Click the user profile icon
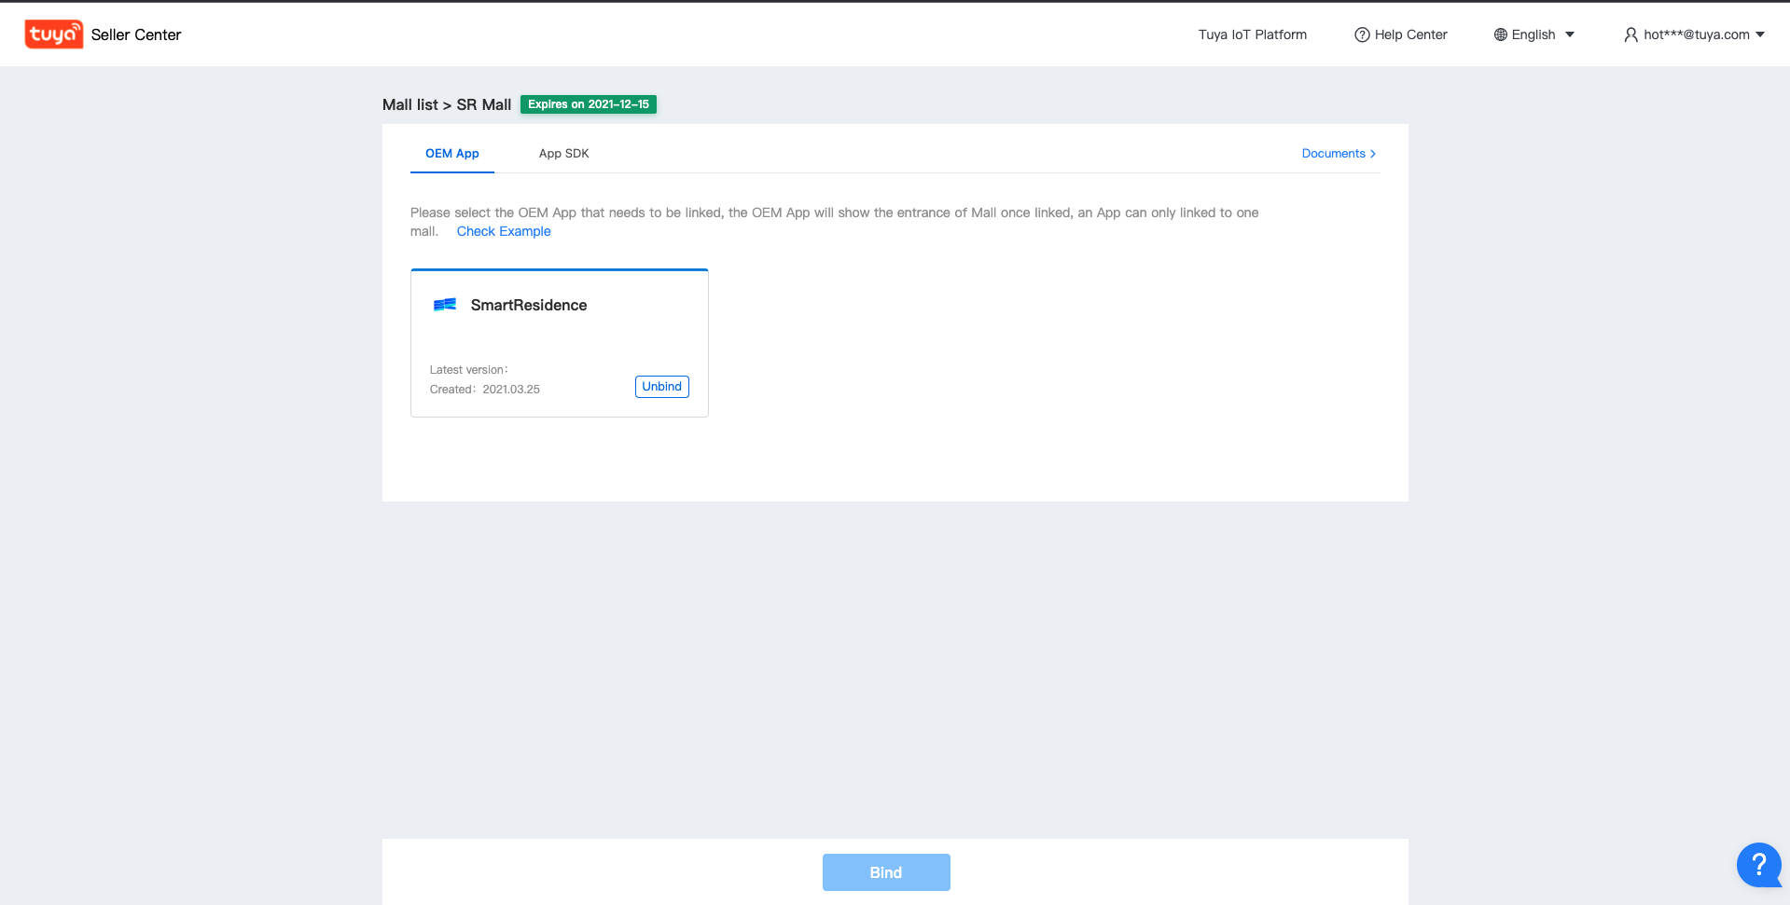 click(1630, 34)
